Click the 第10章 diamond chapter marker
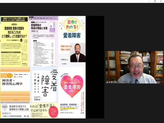 (5, 107)
